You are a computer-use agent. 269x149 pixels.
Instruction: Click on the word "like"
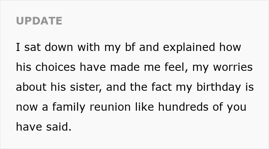144,107
